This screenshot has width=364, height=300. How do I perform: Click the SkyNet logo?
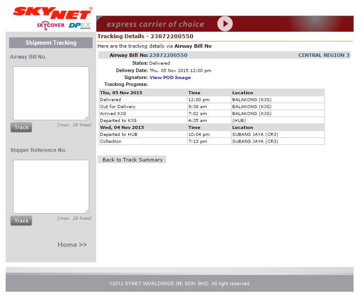pyautogui.click(x=52, y=12)
